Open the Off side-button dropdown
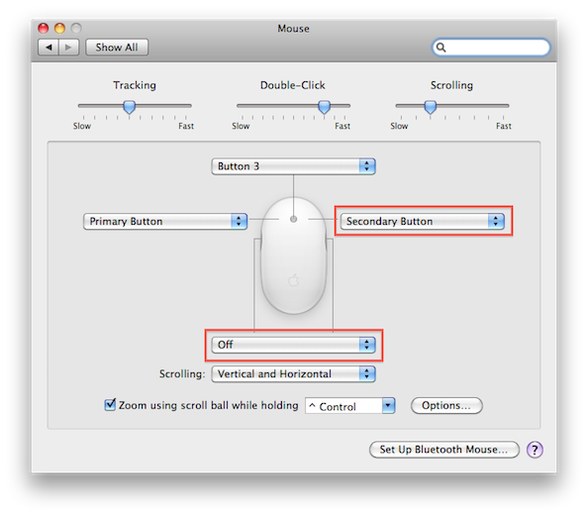Image resolution: width=588 pixels, height=516 pixels. click(x=293, y=345)
